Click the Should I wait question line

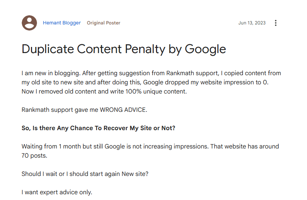click(85, 174)
